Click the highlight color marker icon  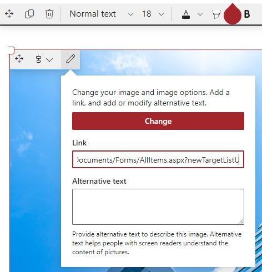(x=216, y=14)
